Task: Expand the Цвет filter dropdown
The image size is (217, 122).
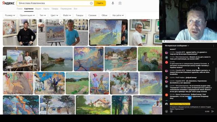Action: click(54, 15)
